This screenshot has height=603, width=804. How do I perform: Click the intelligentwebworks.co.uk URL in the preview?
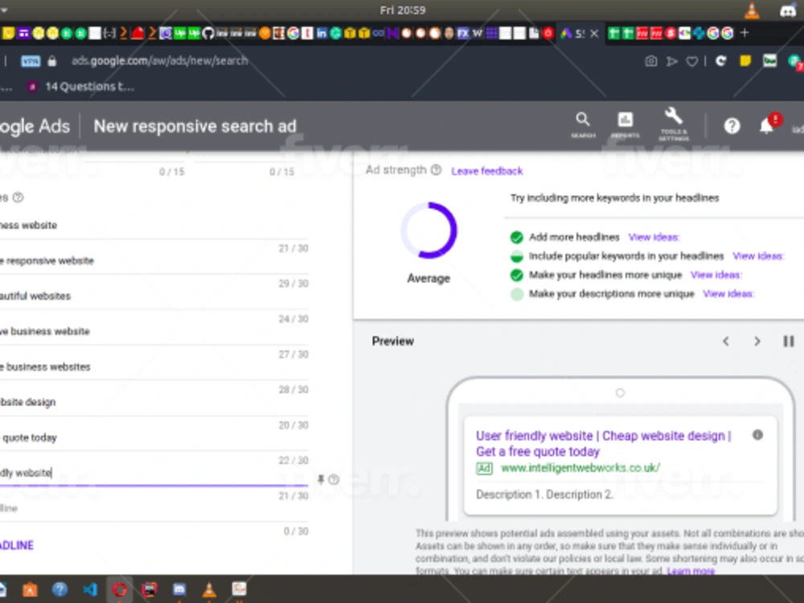580,468
